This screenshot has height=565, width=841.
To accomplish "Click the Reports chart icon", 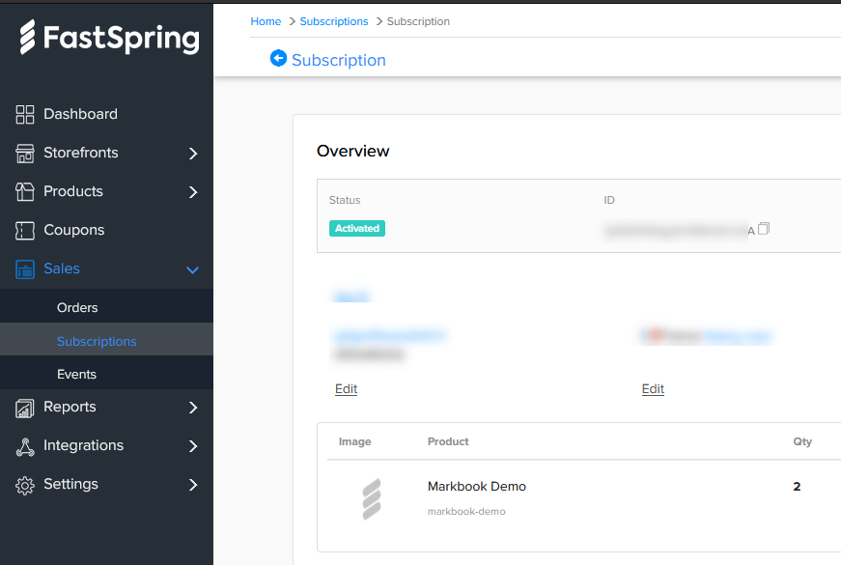I will pos(24,407).
